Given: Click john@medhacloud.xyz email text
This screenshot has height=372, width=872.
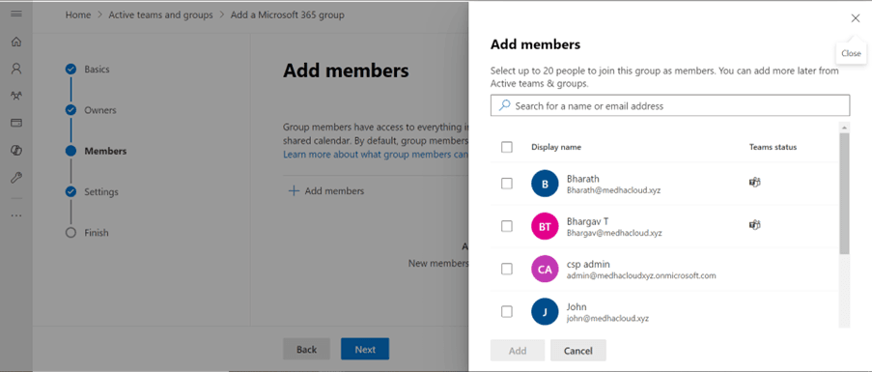Looking at the screenshot, I should point(607,319).
